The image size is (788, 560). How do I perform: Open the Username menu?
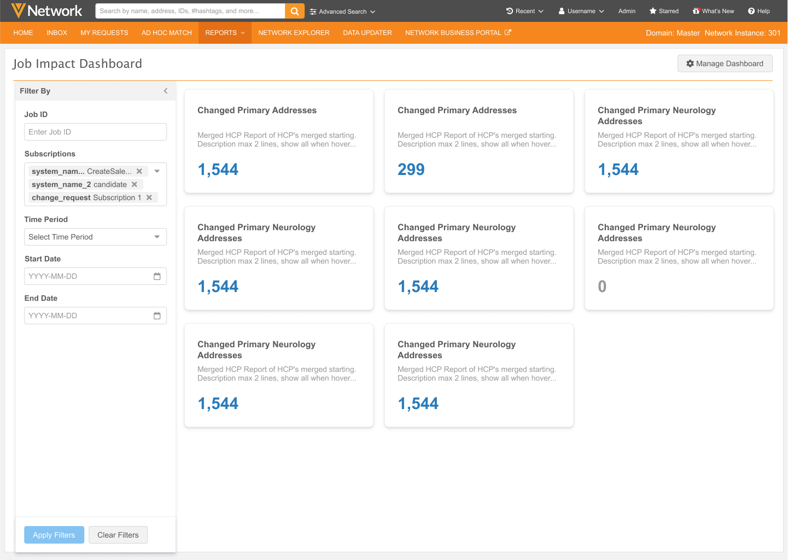(x=581, y=11)
